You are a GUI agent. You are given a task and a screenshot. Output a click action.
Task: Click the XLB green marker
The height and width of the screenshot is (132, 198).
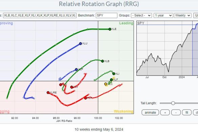click(x=103, y=61)
